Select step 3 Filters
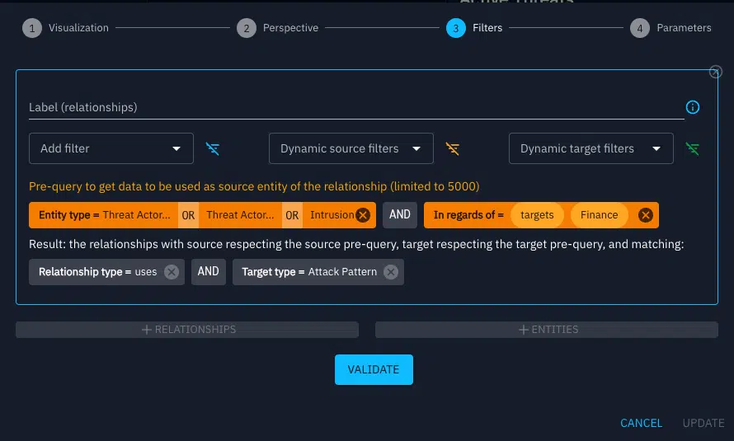 [x=474, y=28]
